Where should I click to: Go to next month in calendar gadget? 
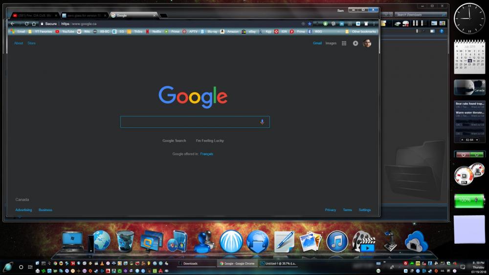483,46
